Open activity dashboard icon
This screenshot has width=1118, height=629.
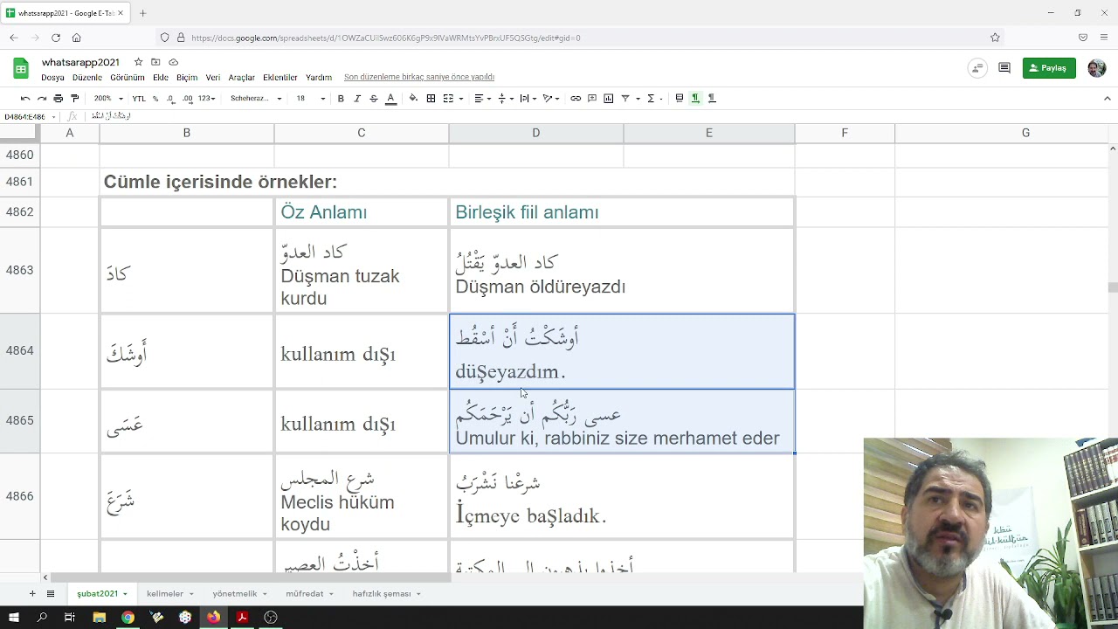[977, 68]
